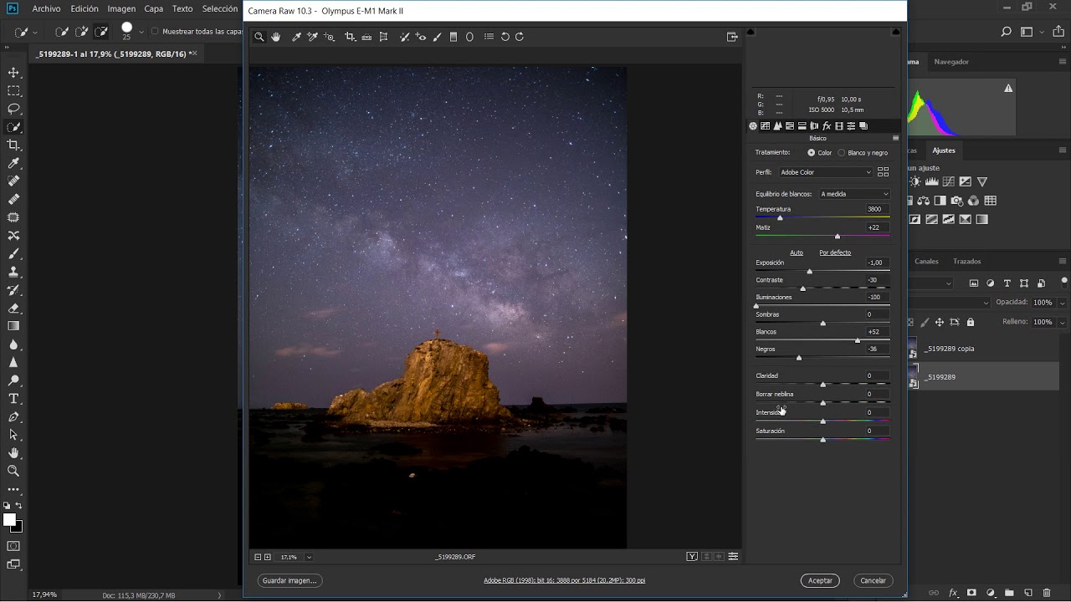
Task: Open the Tone Curve panel tab
Action: [x=766, y=126]
